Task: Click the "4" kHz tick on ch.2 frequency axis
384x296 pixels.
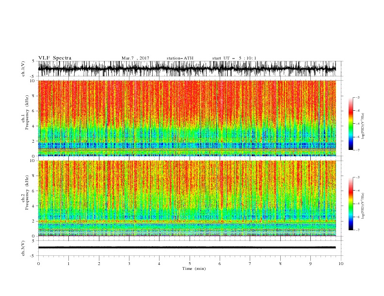Action: 34,206
